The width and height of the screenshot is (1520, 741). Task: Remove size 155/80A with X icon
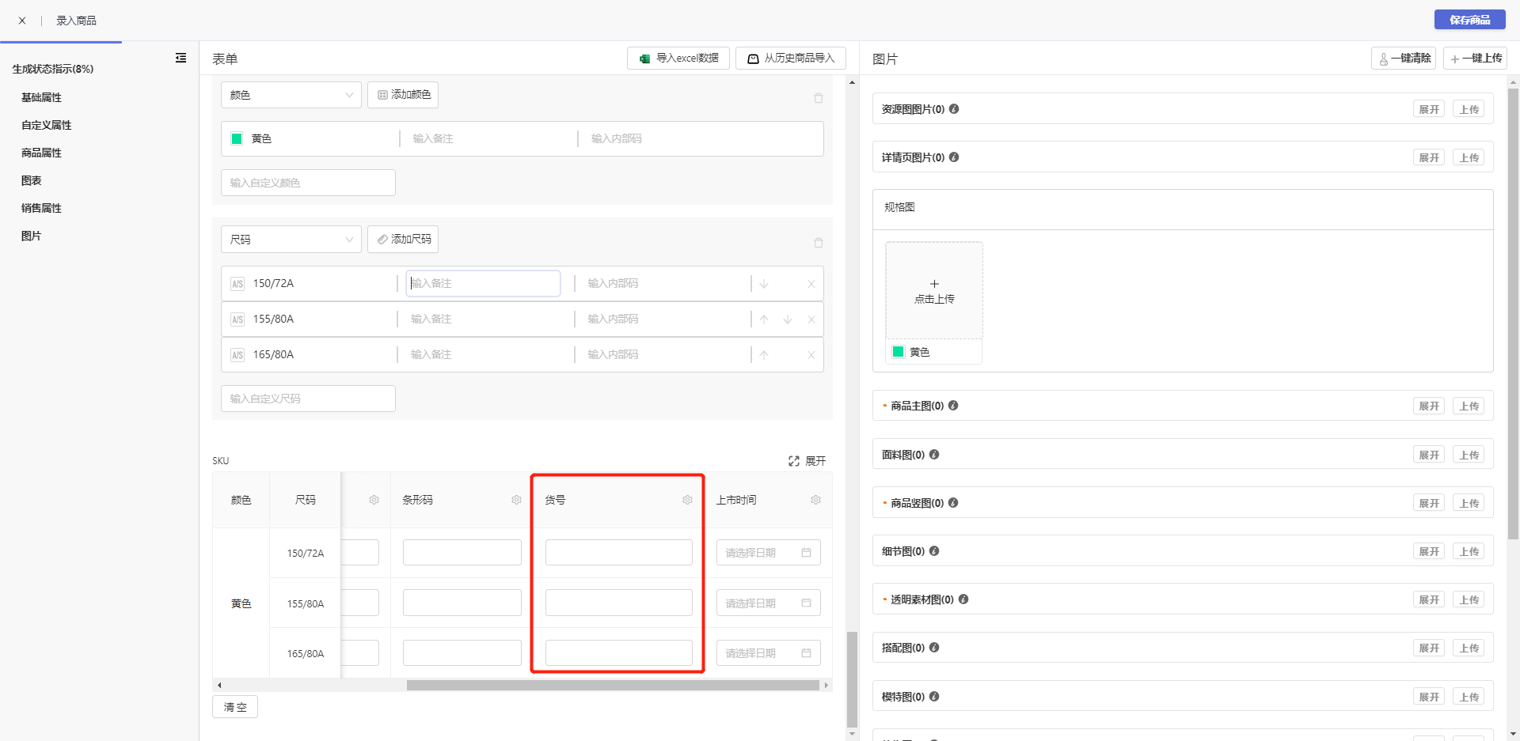(811, 319)
